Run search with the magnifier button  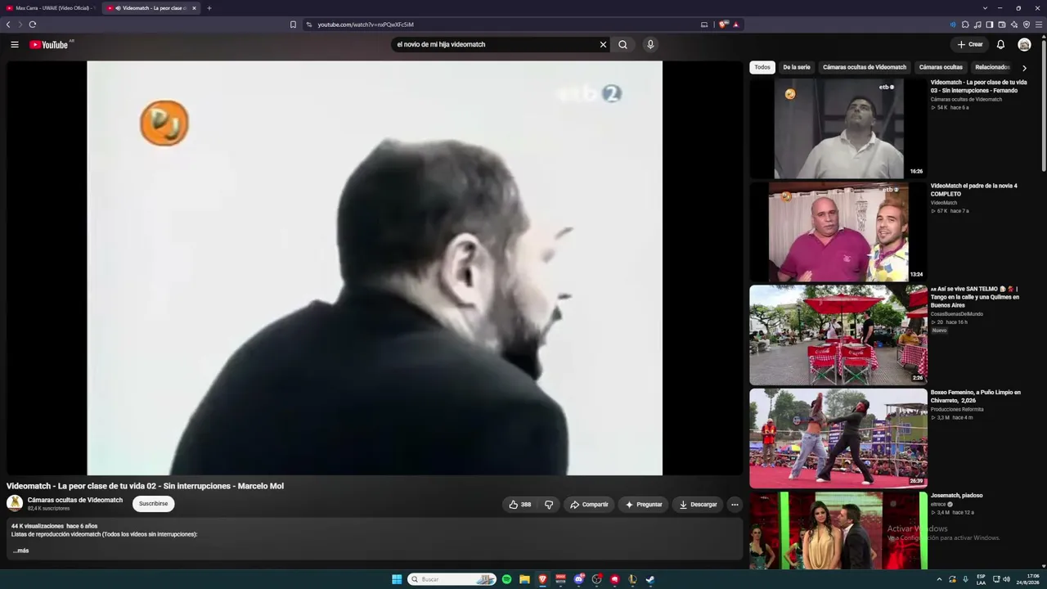[x=622, y=45]
